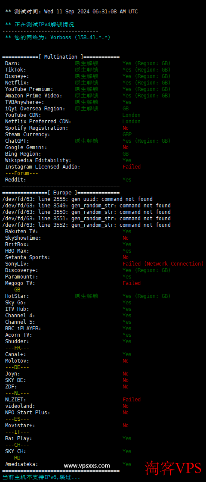Select the Vorboss network name text
The height and width of the screenshot is (482, 206).
coord(61,38)
